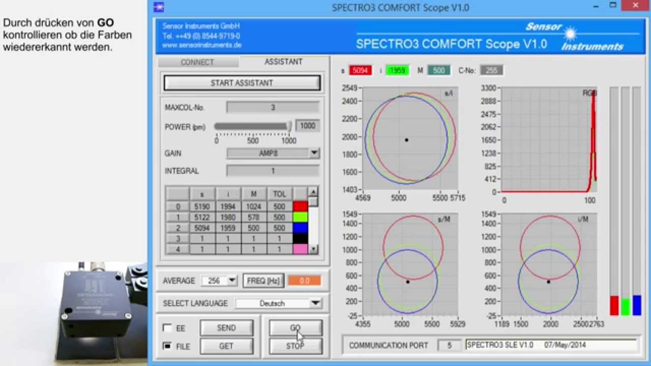Click the table cell containing 1994
The height and width of the screenshot is (366, 651).
pos(228,206)
